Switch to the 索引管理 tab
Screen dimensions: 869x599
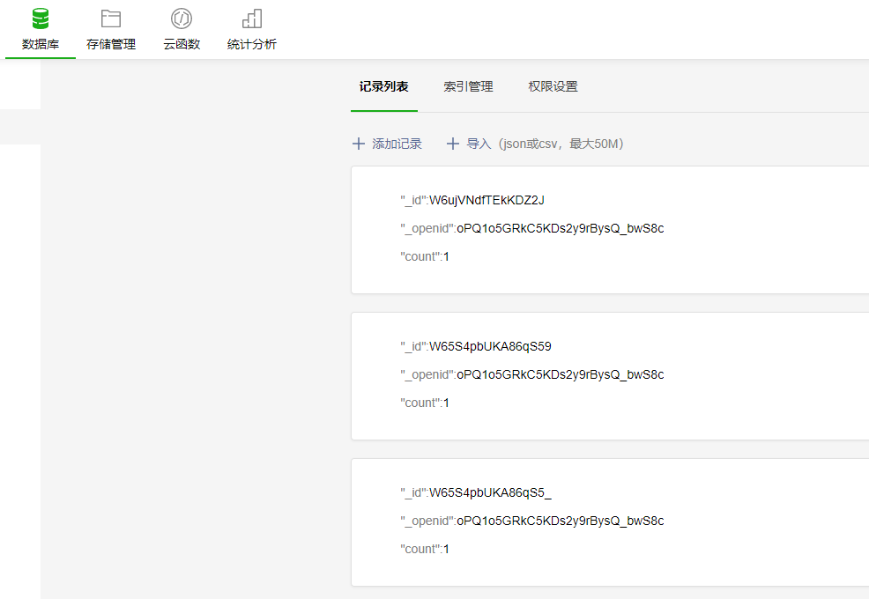[x=468, y=86]
